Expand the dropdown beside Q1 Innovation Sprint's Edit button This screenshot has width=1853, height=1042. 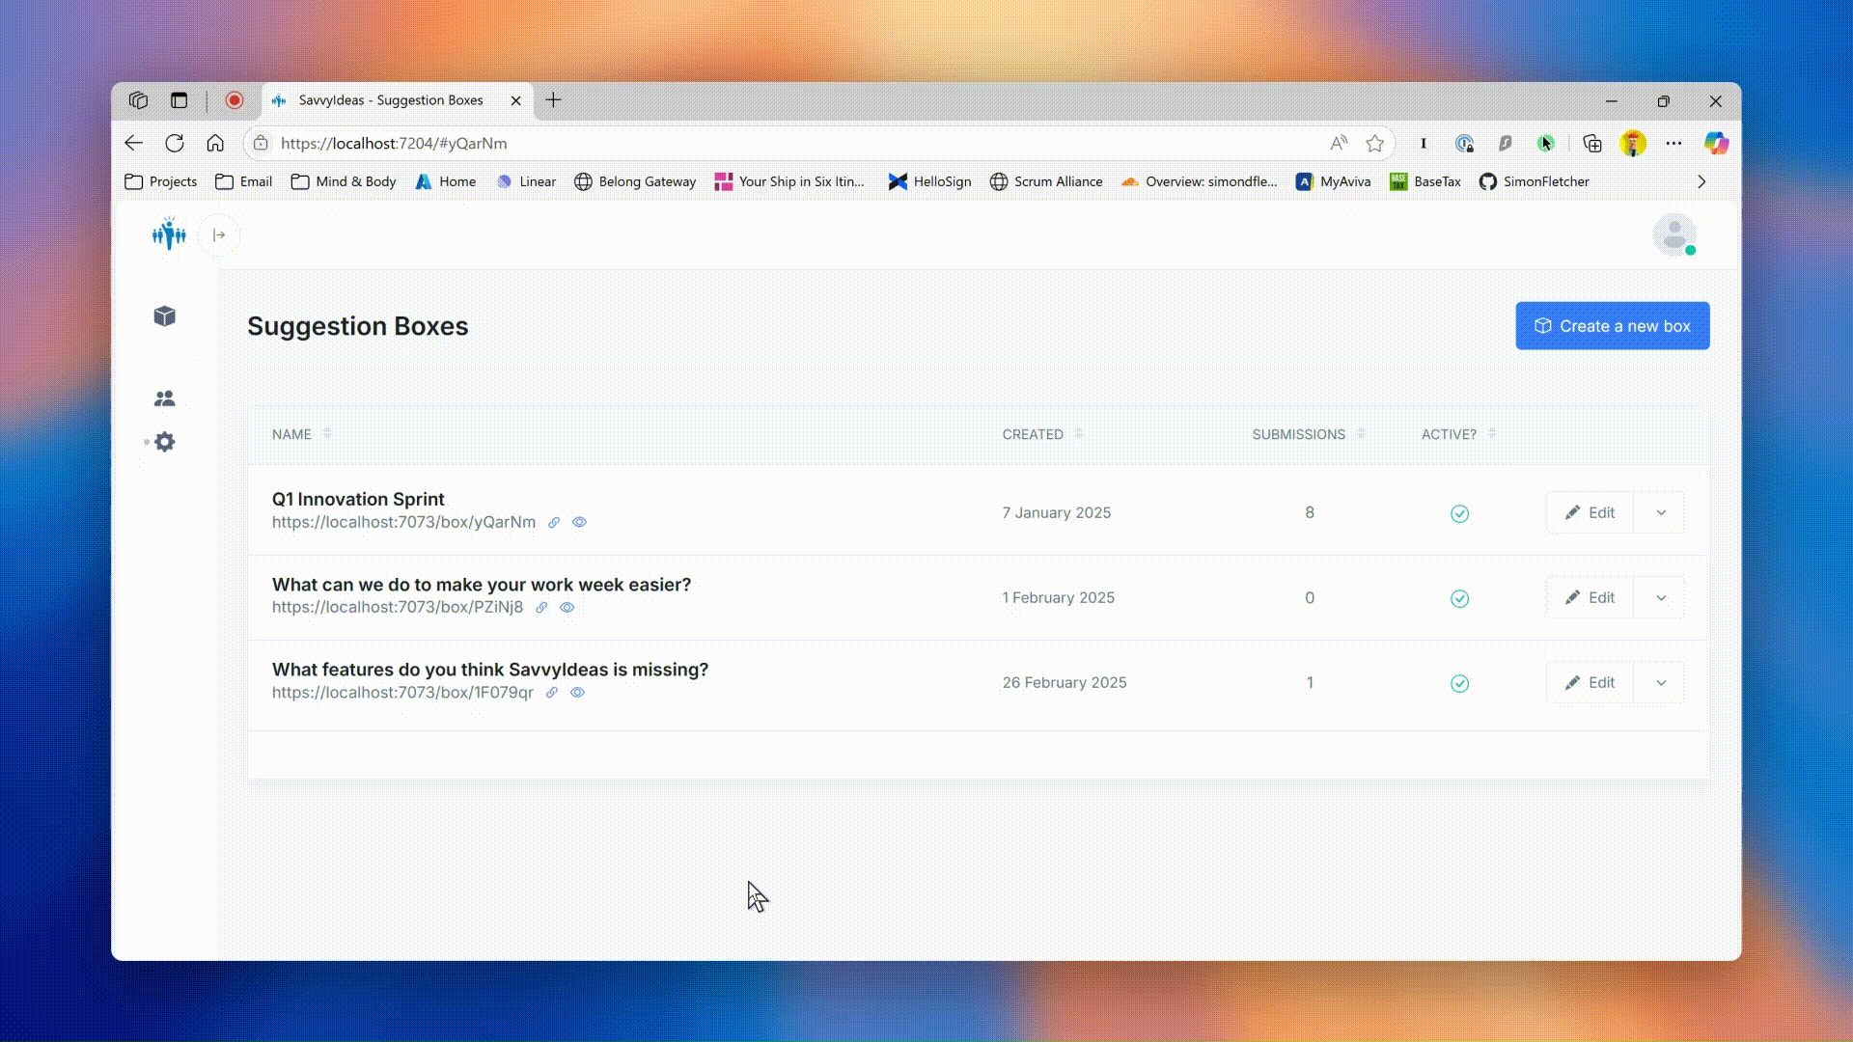(x=1659, y=512)
